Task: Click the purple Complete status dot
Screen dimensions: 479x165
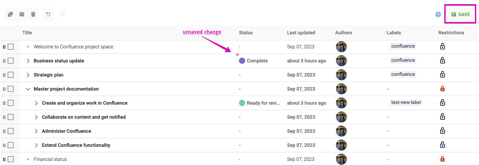Action: coord(242,61)
